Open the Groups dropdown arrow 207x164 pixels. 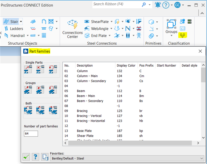tap(171, 35)
